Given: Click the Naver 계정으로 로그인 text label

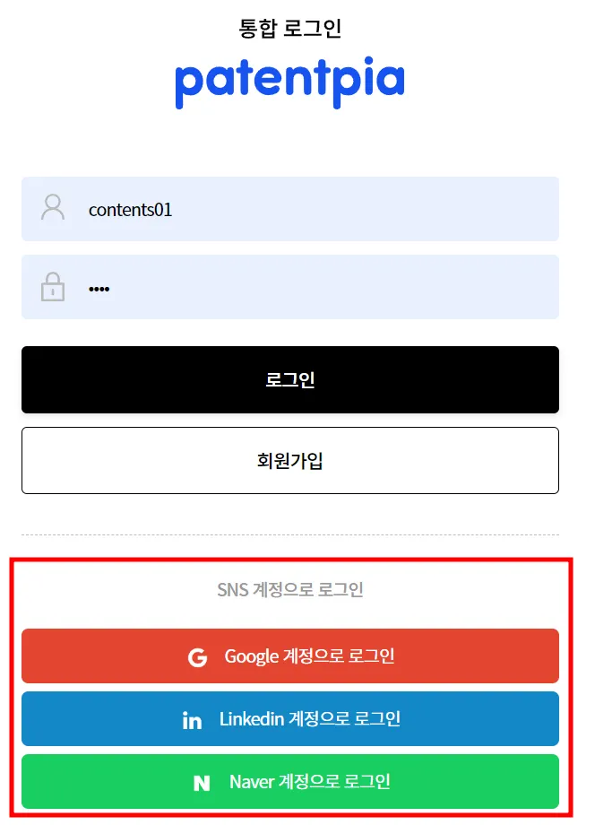Looking at the screenshot, I should 309,781.
